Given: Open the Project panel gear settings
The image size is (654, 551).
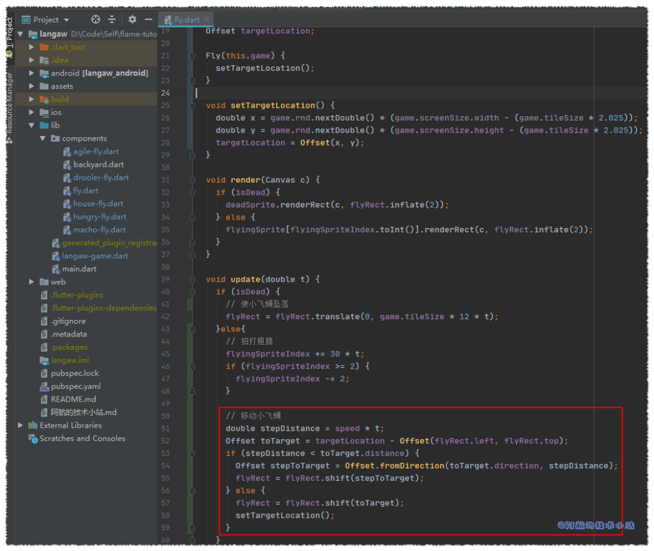Looking at the screenshot, I should 132,20.
